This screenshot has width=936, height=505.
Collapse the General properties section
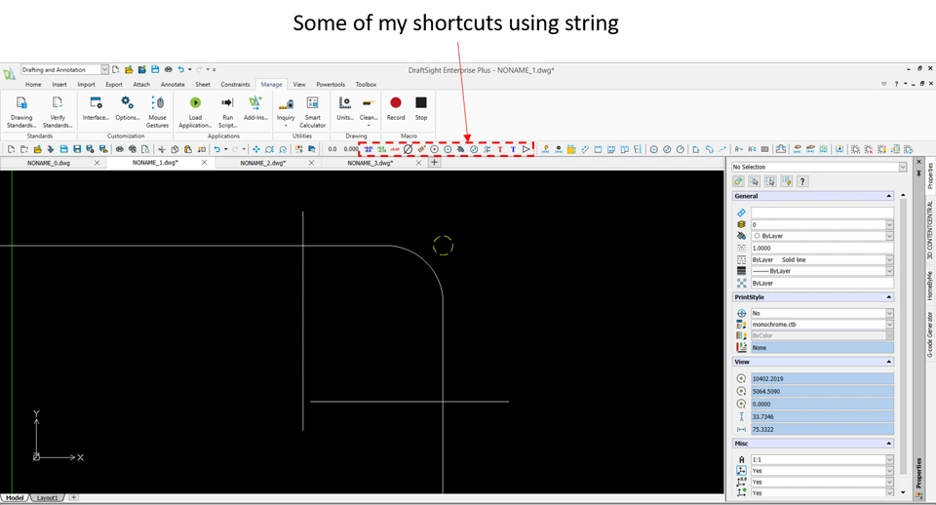pyautogui.click(x=888, y=196)
